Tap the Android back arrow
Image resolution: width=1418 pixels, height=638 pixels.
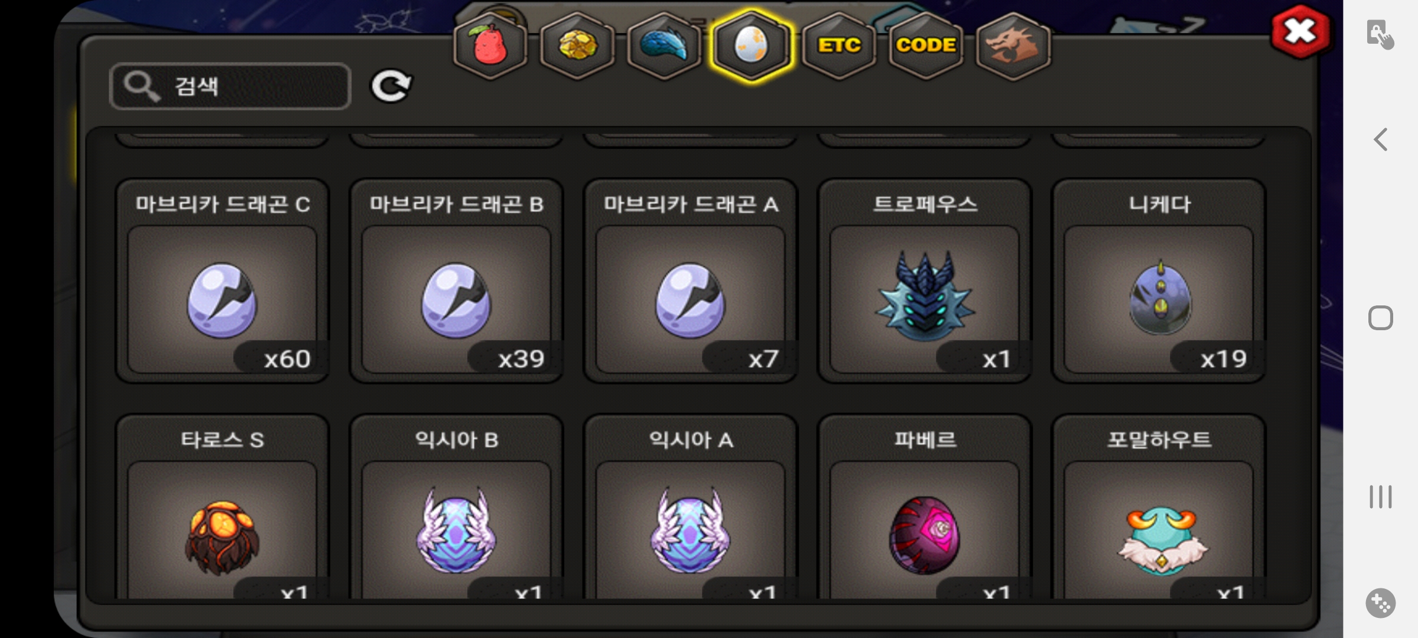click(x=1381, y=140)
